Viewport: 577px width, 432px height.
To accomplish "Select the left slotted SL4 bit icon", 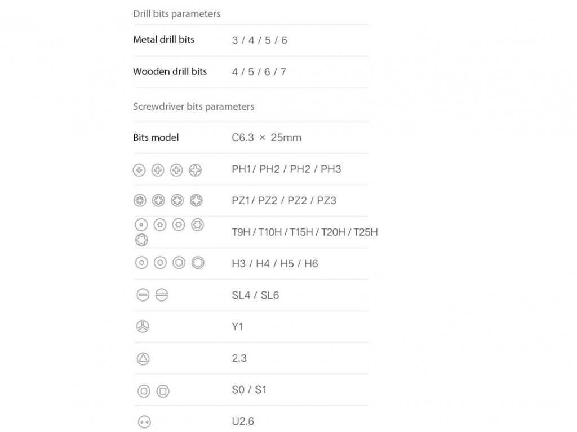I will tap(143, 295).
